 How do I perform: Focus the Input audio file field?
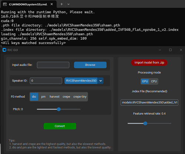point(53,65)
